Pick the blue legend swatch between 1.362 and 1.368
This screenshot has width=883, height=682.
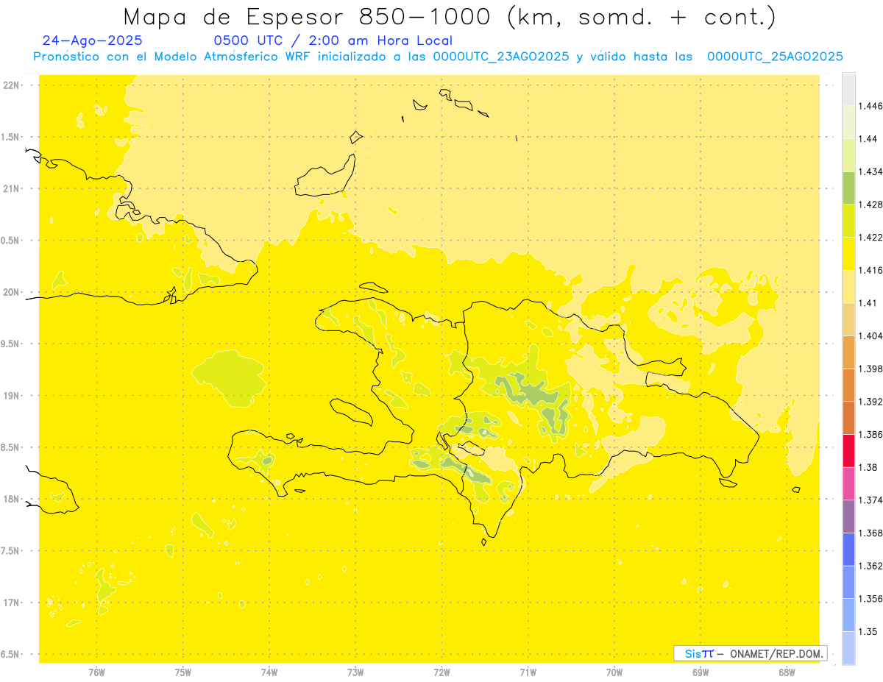[848, 550]
